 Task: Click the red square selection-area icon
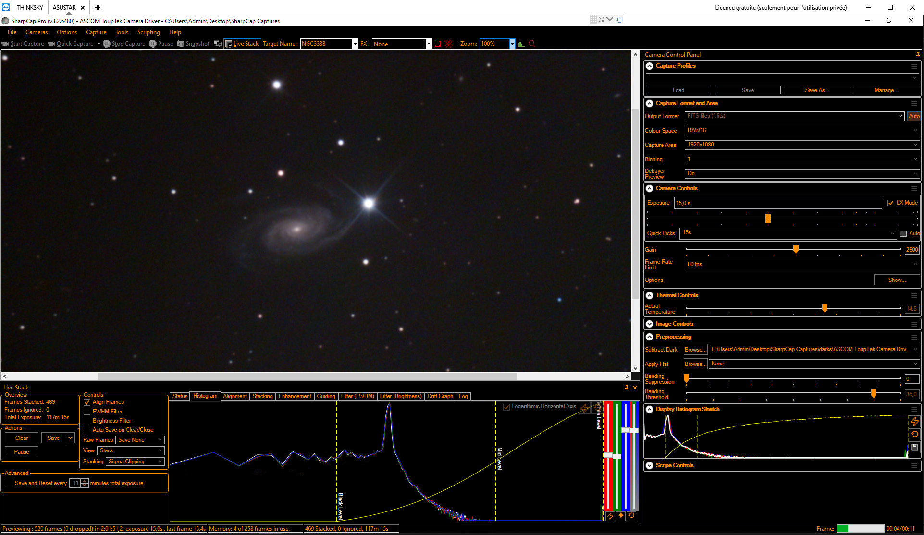[438, 44]
